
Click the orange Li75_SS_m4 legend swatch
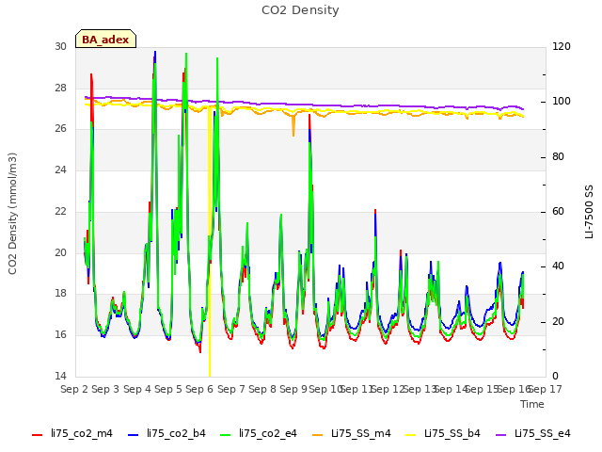coord(318,435)
